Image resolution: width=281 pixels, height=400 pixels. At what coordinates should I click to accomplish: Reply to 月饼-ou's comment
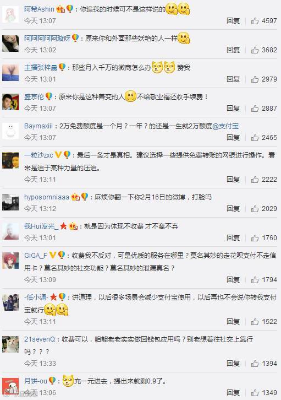pos(233,393)
